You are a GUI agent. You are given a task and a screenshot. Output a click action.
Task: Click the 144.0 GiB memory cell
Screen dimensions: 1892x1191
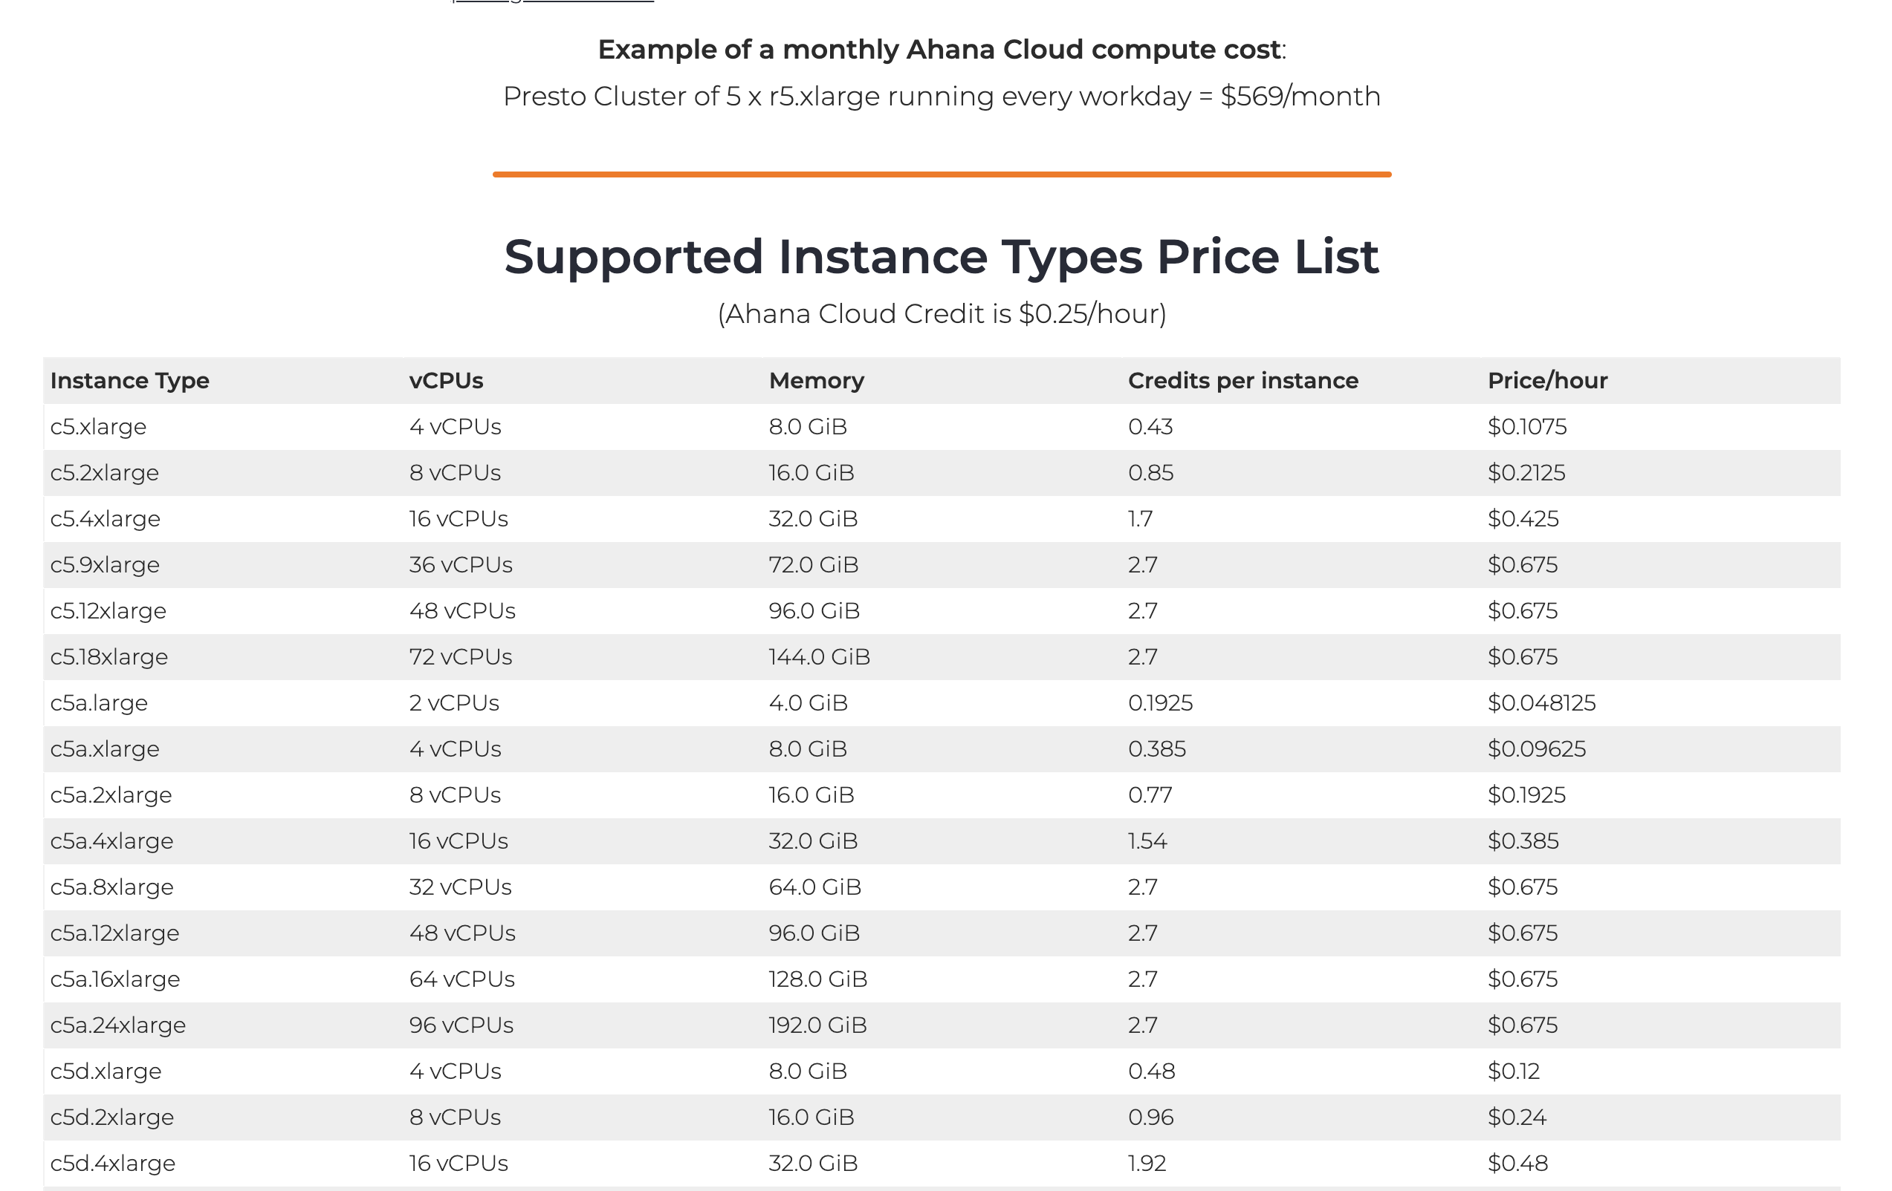(x=819, y=657)
